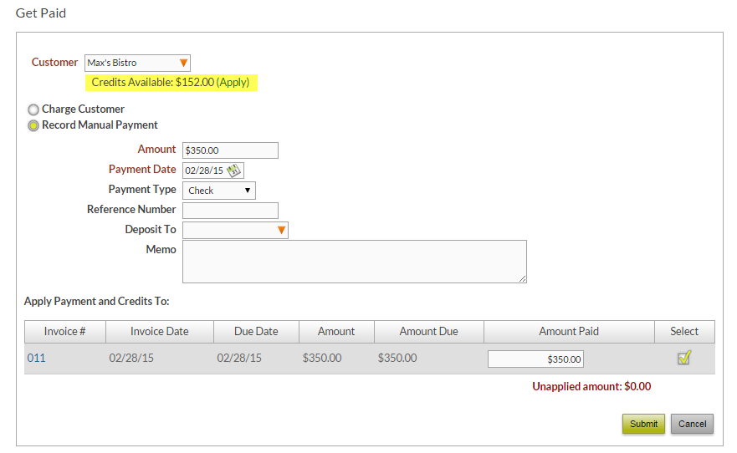Click the Get Paid page title
737x453 pixels.
click(x=41, y=13)
